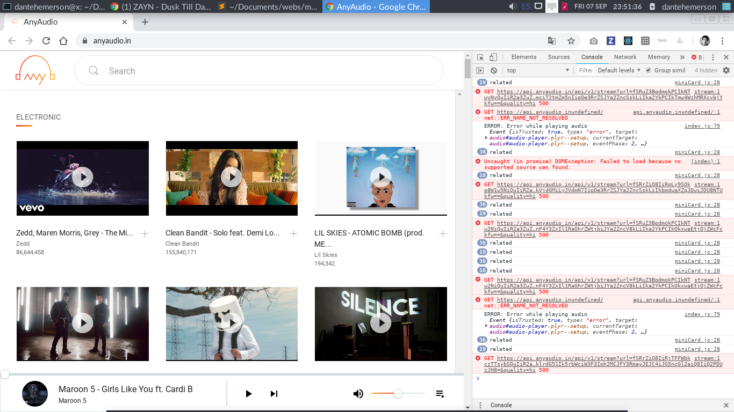Screen dimensions: 734x412
Task: Add Clean Bandit Solo with plus icon
Action: tap(294, 233)
